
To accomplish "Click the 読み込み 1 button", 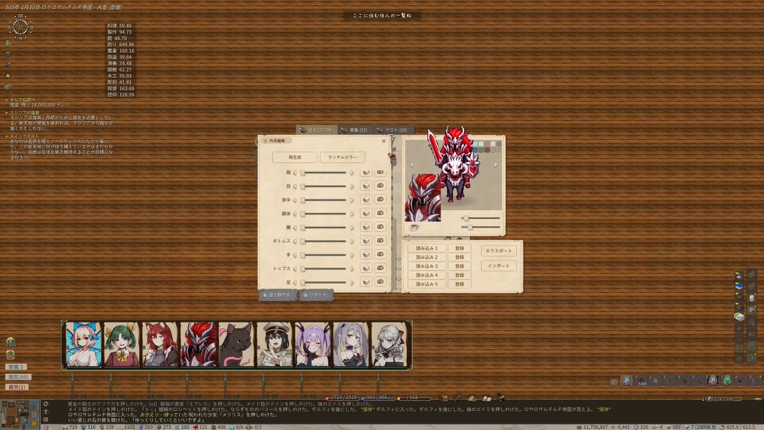I will click(x=427, y=248).
